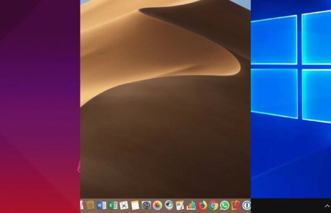Image resolution: width=331 pixels, height=213 pixels.
Task: Launch Google Chrome from the dock
Action: pos(213,205)
